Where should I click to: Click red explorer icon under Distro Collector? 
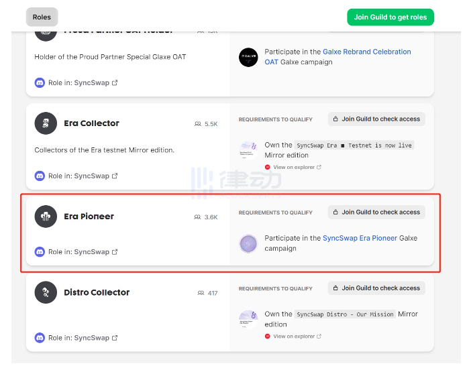[x=268, y=337]
